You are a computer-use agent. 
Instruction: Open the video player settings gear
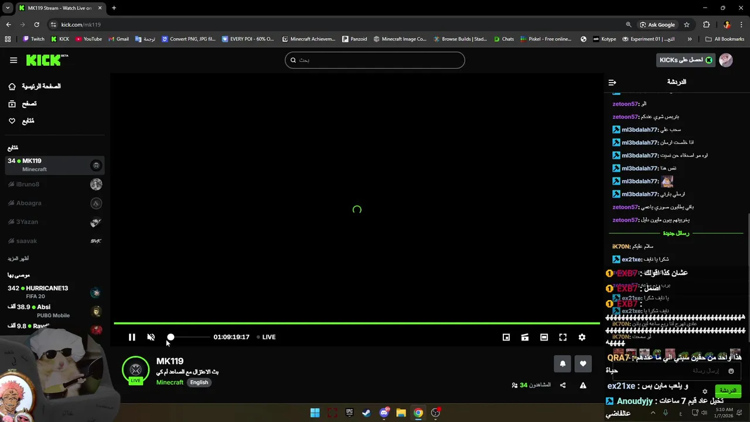tap(582, 337)
